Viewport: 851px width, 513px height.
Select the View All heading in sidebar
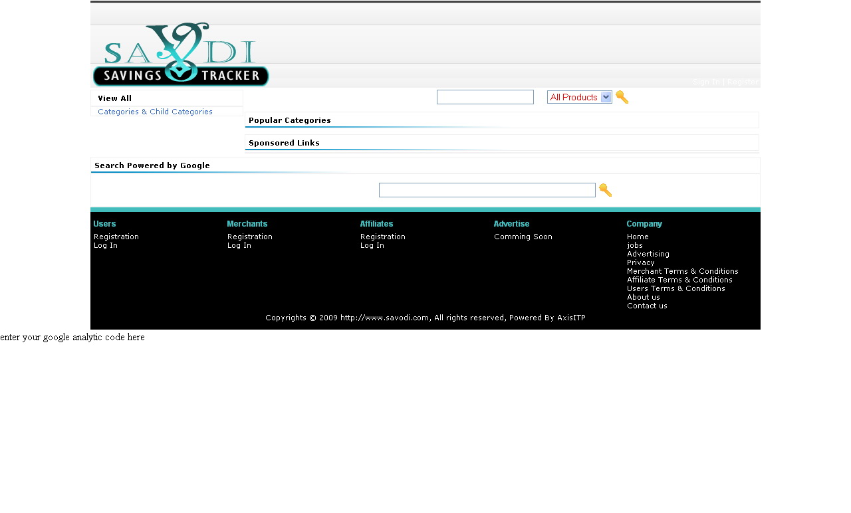tap(115, 98)
